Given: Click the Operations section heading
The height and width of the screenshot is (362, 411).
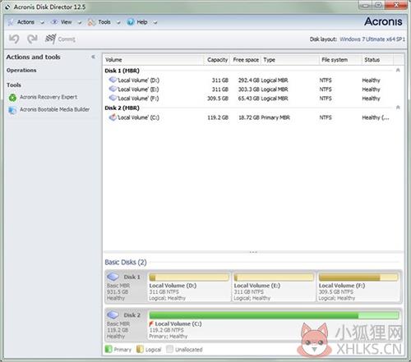Looking at the screenshot, I should click(21, 71).
